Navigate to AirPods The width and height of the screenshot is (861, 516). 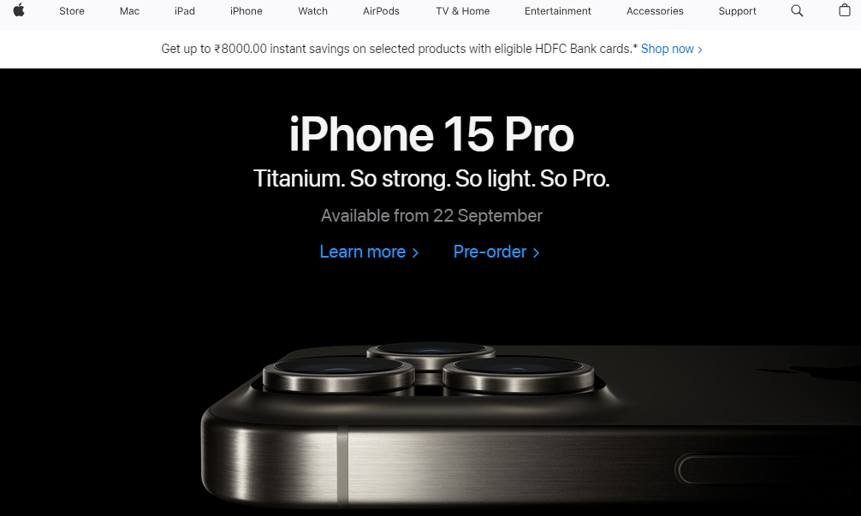[x=381, y=11]
